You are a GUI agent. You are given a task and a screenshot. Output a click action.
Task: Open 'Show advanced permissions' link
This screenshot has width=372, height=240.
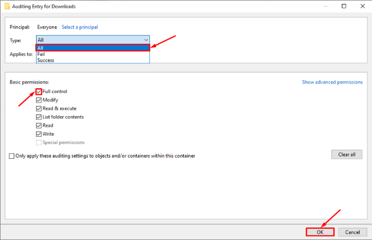click(332, 82)
